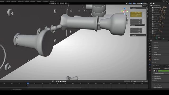
Task: Open the pivot point dropdown in header
Action: [x=58, y=3]
